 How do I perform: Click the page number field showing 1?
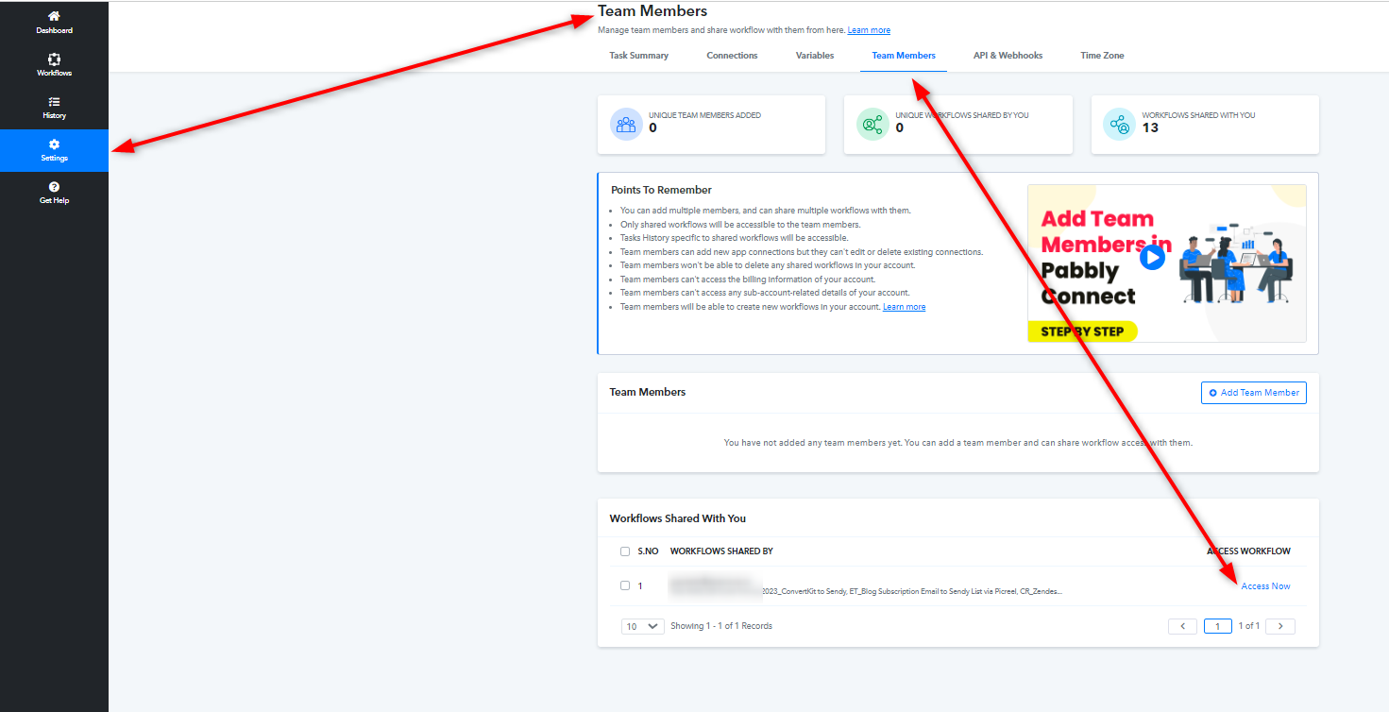pos(1218,626)
